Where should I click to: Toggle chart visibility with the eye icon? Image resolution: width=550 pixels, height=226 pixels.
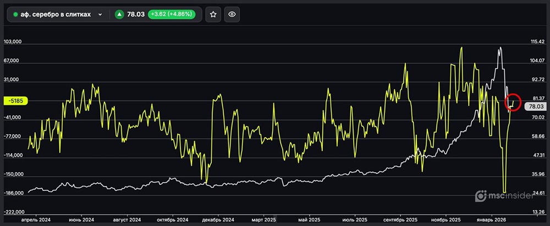232,15
